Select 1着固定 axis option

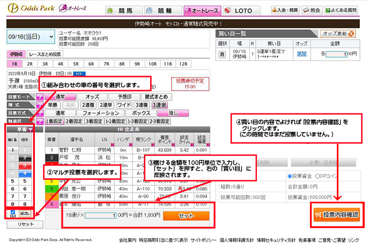[54, 121]
